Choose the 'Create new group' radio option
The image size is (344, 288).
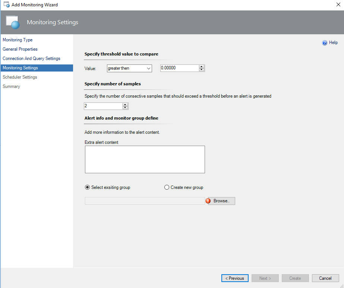pyautogui.click(x=167, y=187)
